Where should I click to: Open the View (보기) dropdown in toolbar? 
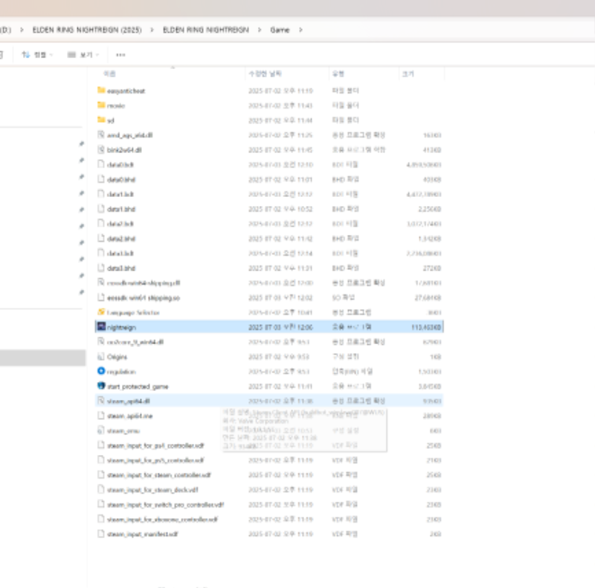[83, 55]
